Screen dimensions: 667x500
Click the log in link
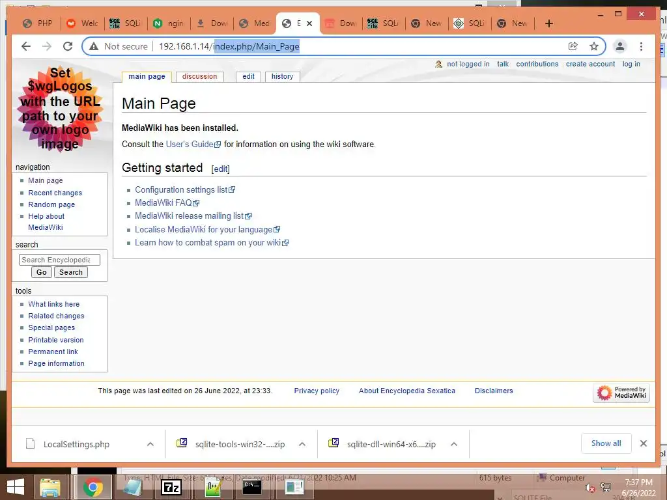coord(631,64)
